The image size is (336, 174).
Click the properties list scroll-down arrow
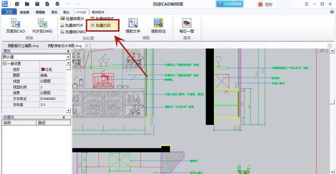pos(68,110)
